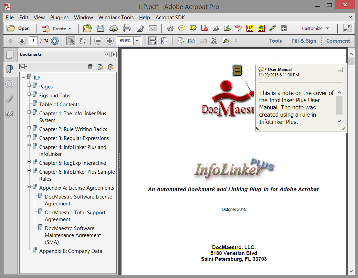Add a sticky note comment icon

point(181,28)
